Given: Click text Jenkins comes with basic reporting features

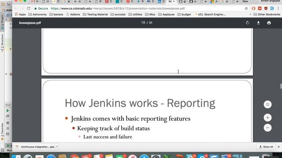Looking at the screenshot, I should coord(130,118).
